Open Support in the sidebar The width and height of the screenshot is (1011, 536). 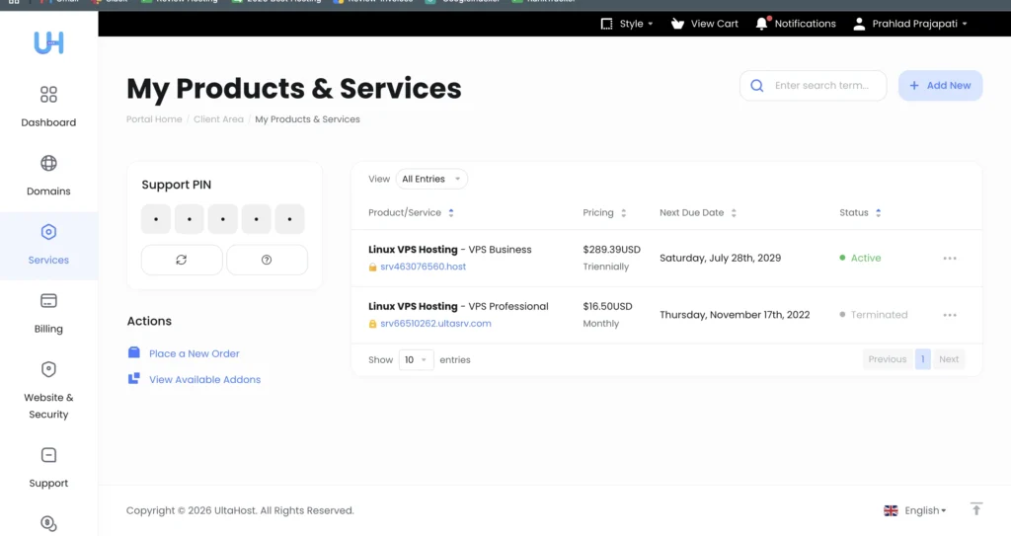pos(48,468)
